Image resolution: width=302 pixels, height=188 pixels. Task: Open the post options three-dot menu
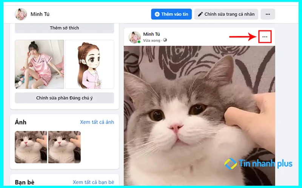point(265,36)
